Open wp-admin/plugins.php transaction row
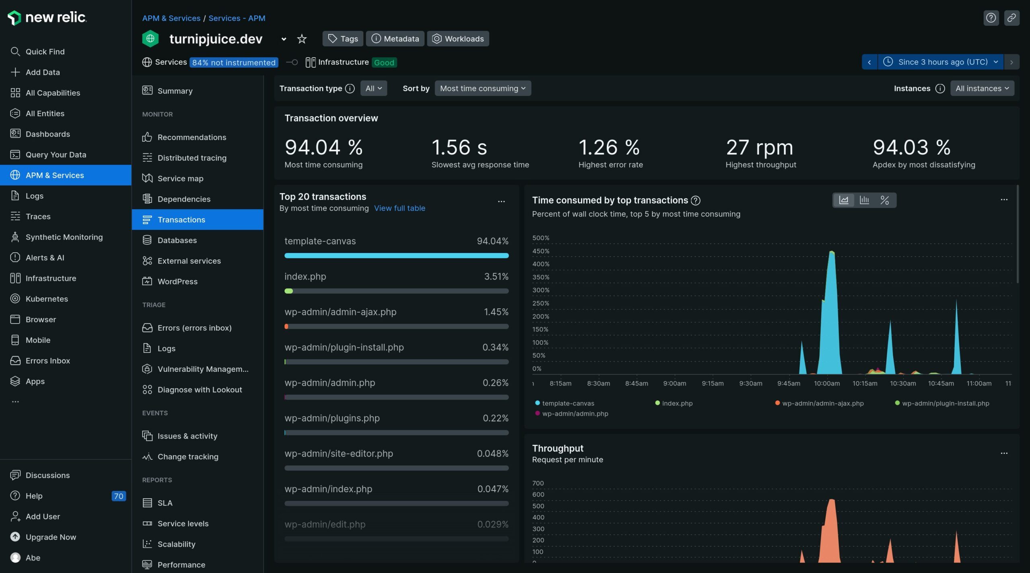Screen dimensions: 1030x573 point(396,425)
